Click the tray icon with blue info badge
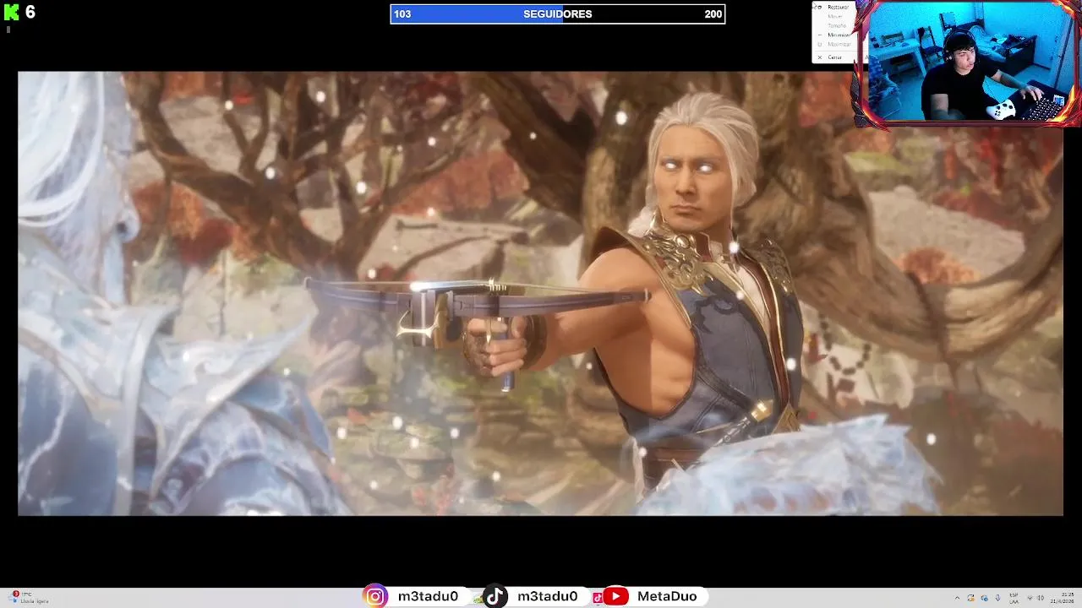This screenshot has width=1082, height=608. click(985, 598)
